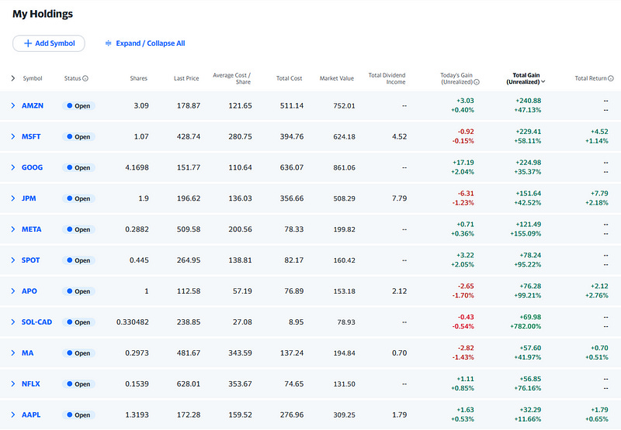Click the Status column info icon
Image resolution: width=621 pixels, height=430 pixels.
point(85,78)
